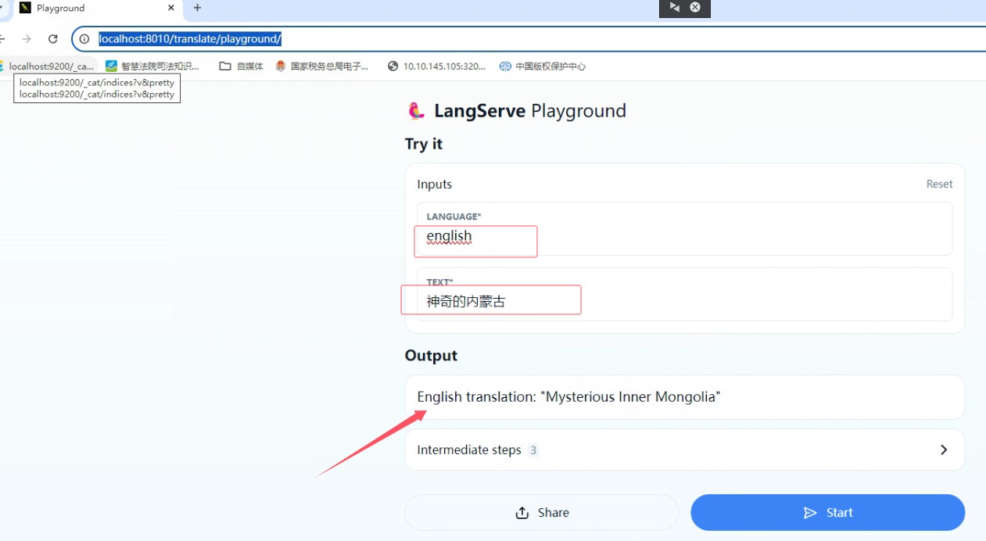
Task: Click the paper plane icon on Start
Action: (810, 513)
